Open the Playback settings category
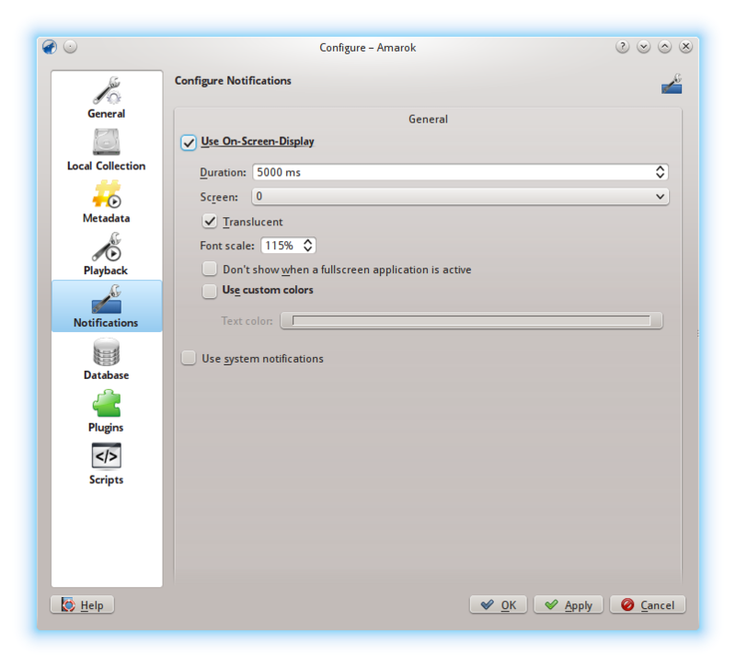 [107, 255]
